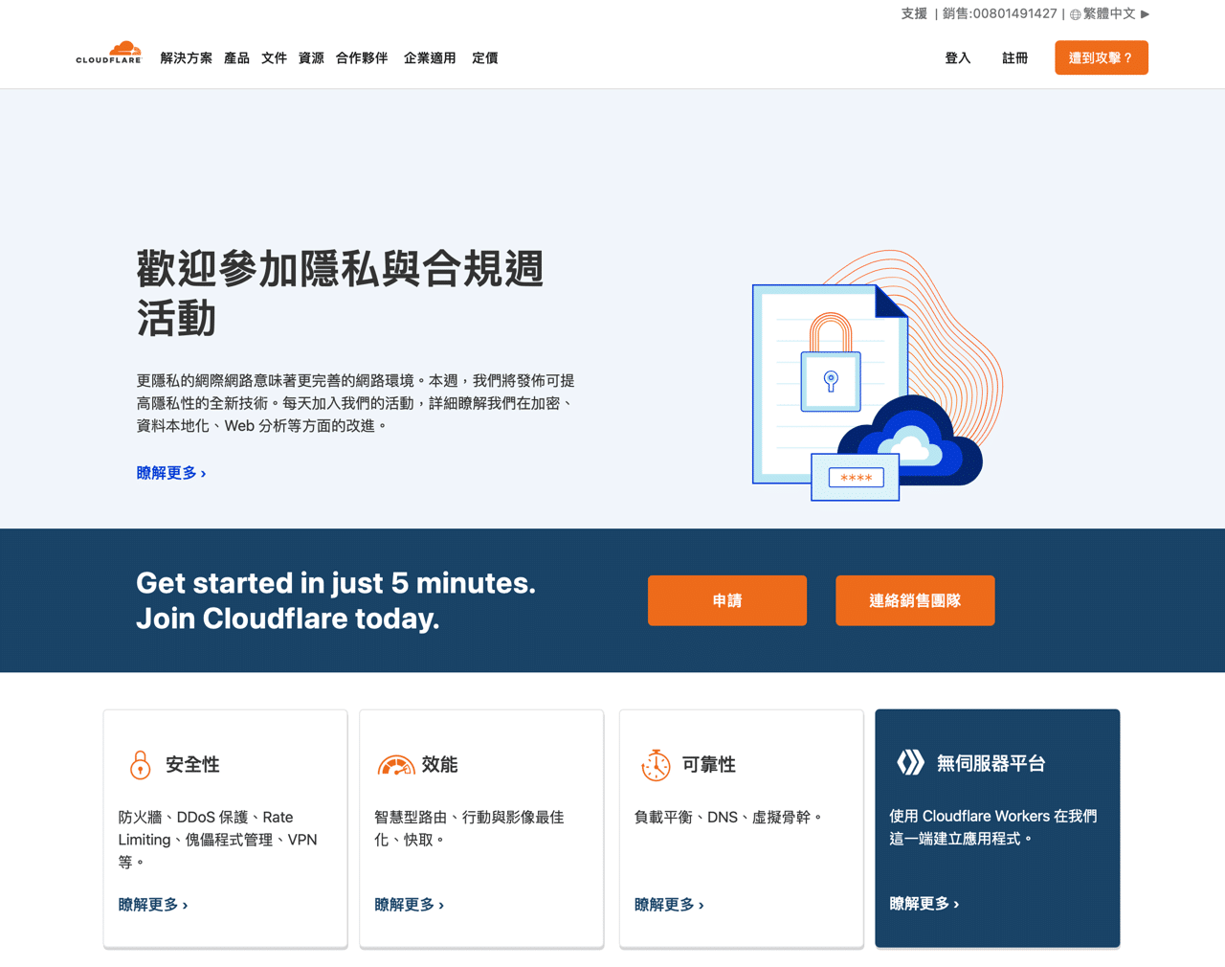
Task: Click the Cloudflare logo
Action: click(109, 53)
